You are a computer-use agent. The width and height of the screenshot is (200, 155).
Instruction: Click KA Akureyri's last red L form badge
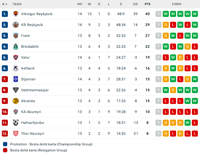[x=195, y=112]
